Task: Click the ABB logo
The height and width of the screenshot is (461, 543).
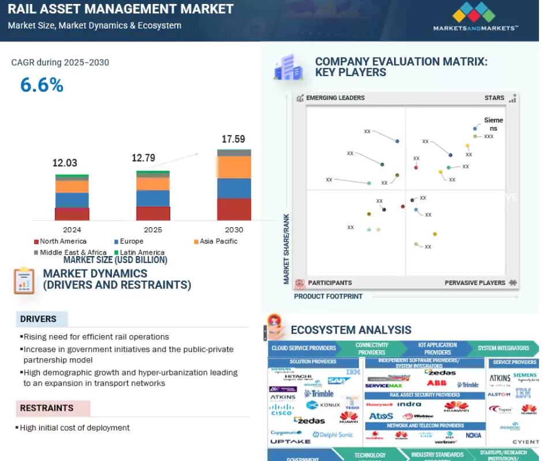Action: 436,383
